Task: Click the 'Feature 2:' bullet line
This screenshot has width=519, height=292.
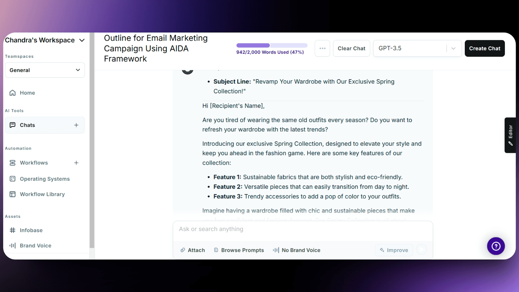Action: coord(311,187)
